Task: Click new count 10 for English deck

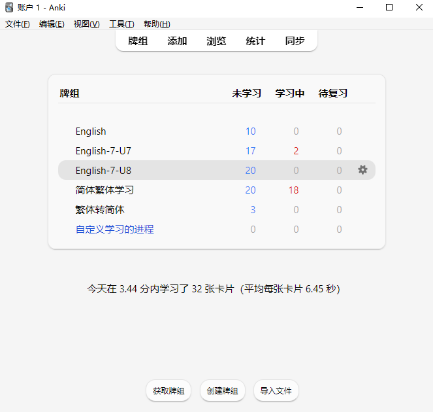Action: click(251, 131)
